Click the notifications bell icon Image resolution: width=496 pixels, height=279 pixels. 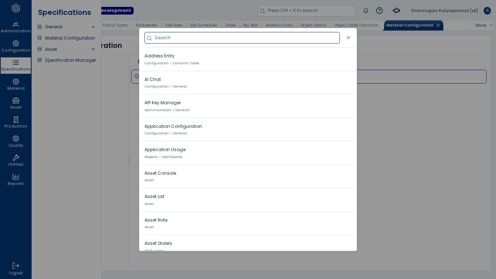click(366, 11)
